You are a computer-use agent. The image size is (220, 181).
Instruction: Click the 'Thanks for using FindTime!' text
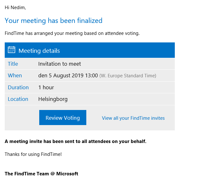[x=33, y=154]
